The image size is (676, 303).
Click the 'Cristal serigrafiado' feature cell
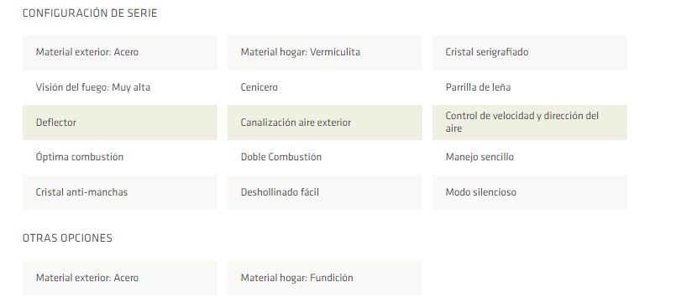tap(529, 53)
